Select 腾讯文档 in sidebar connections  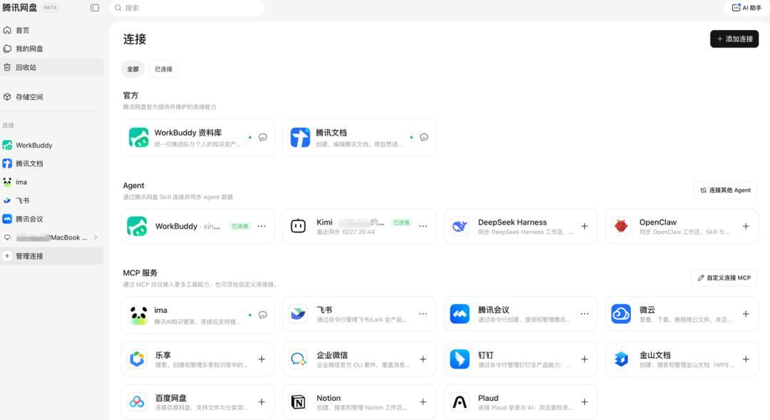tap(51, 163)
